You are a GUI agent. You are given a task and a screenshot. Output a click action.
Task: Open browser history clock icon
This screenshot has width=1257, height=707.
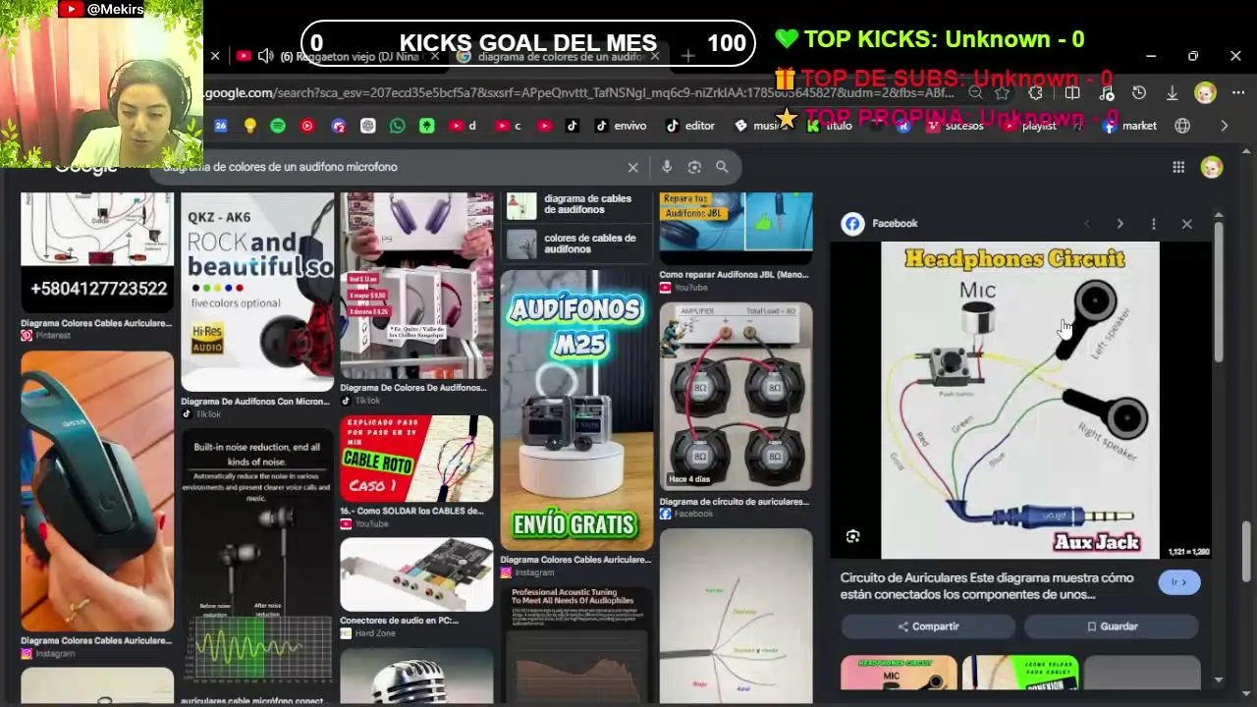pyautogui.click(x=1139, y=93)
